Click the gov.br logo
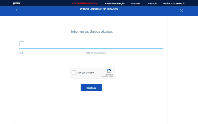This screenshot has height=124, width=198. pos(16,3)
